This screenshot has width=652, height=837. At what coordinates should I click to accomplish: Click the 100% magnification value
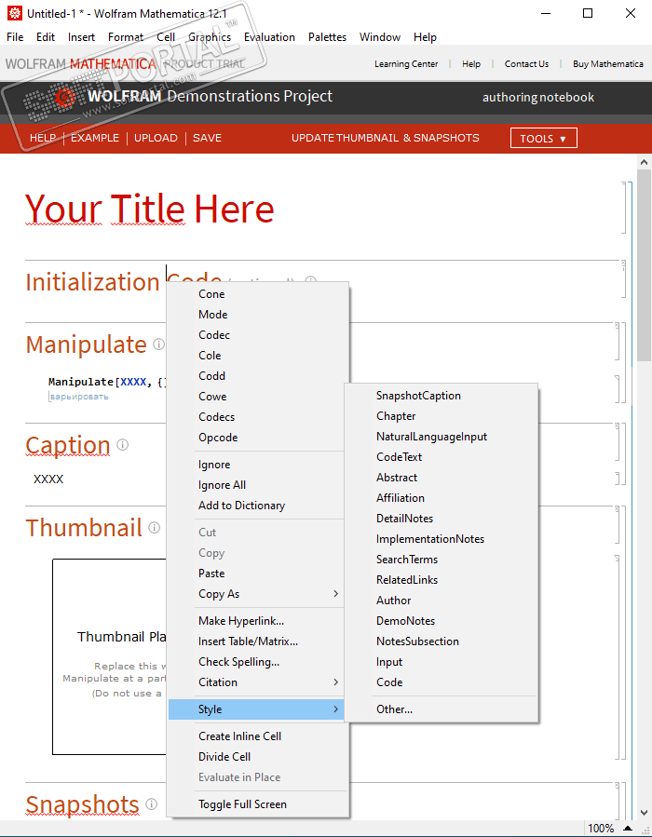(601, 828)
